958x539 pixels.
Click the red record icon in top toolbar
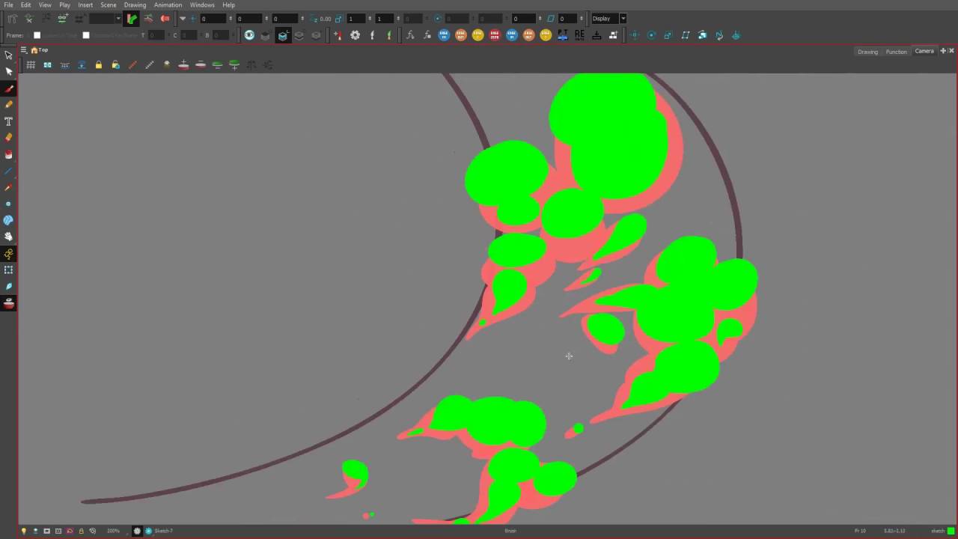coord(165,19)
